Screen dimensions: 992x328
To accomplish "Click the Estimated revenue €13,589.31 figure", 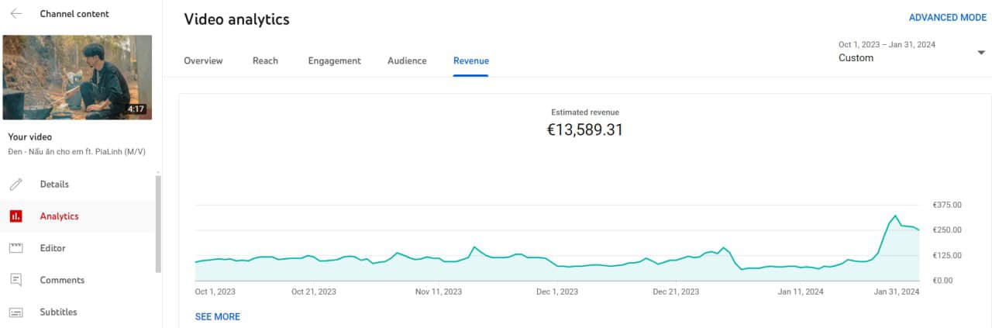I will point(585,129).
